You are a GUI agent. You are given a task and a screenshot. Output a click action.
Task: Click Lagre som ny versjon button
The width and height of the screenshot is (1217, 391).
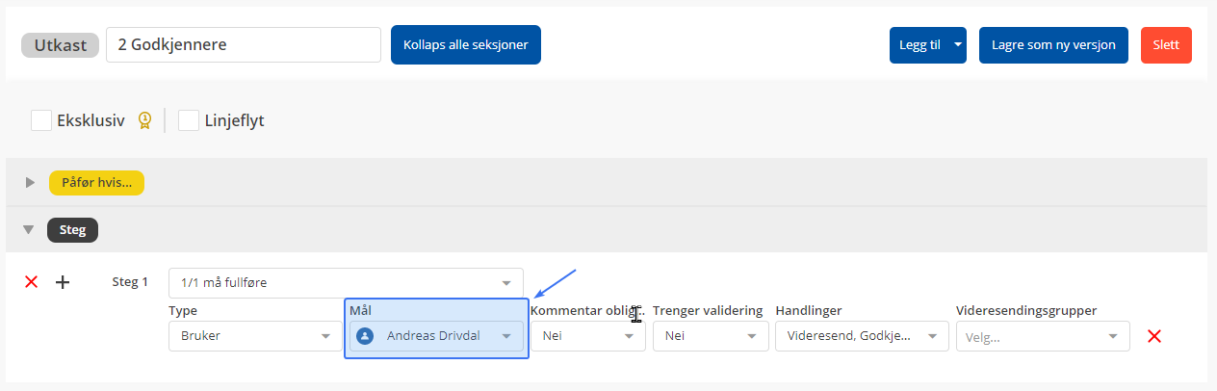(x=1052, y=45)
